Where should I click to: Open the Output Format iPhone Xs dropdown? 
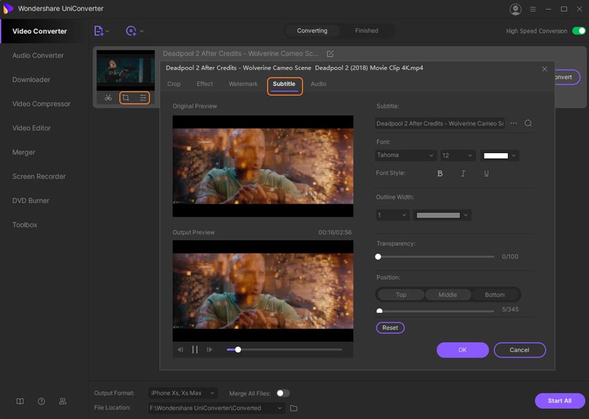pos(183,393)
